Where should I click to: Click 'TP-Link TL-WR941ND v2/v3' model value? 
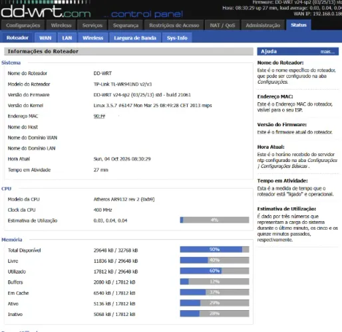pos(122,84)
